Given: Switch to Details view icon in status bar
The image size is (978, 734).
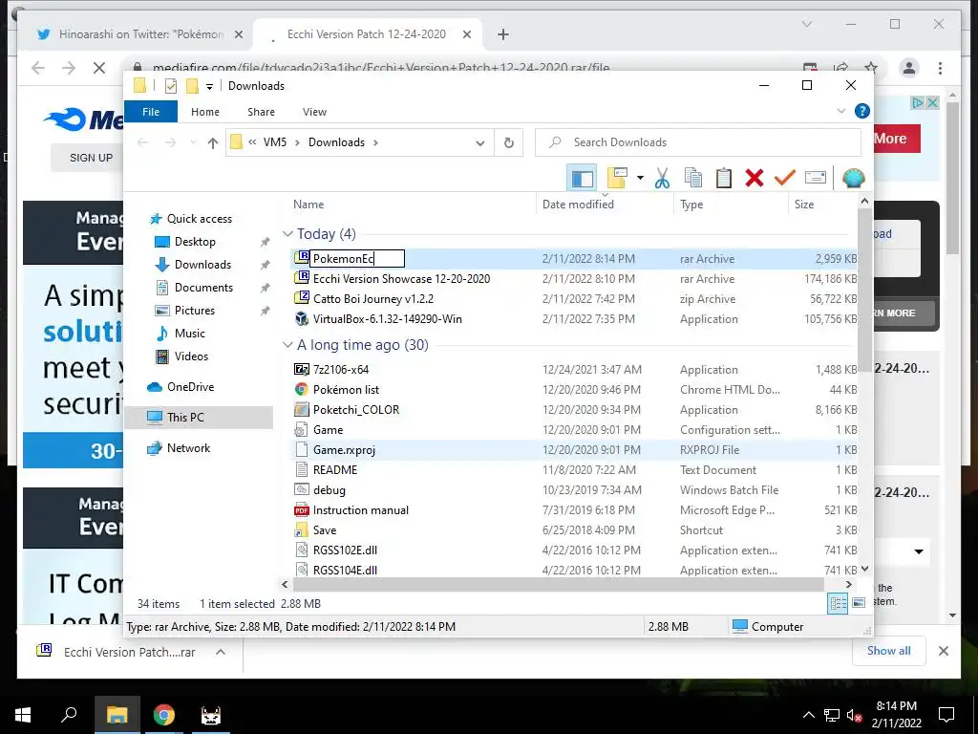Looking at the screenshot, I should (838, 603).
